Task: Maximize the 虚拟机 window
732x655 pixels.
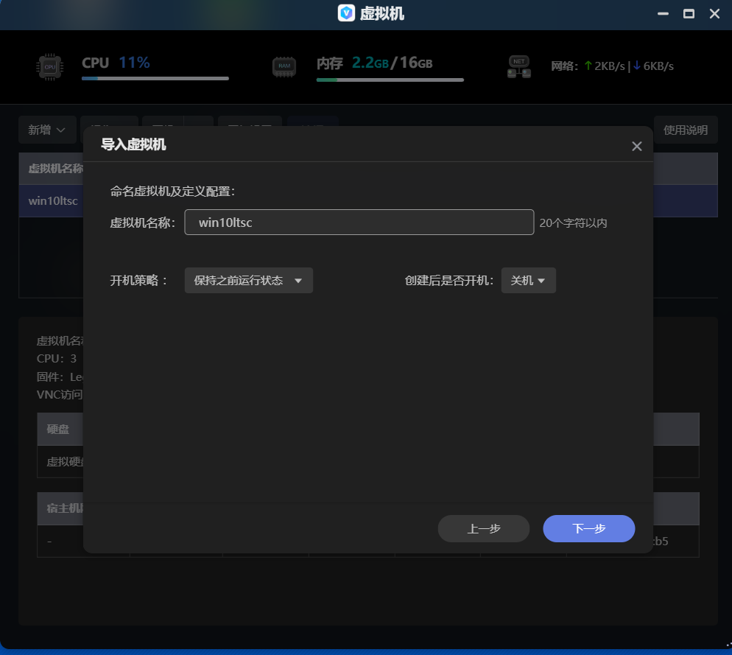Action: click(x=689, y=13)
